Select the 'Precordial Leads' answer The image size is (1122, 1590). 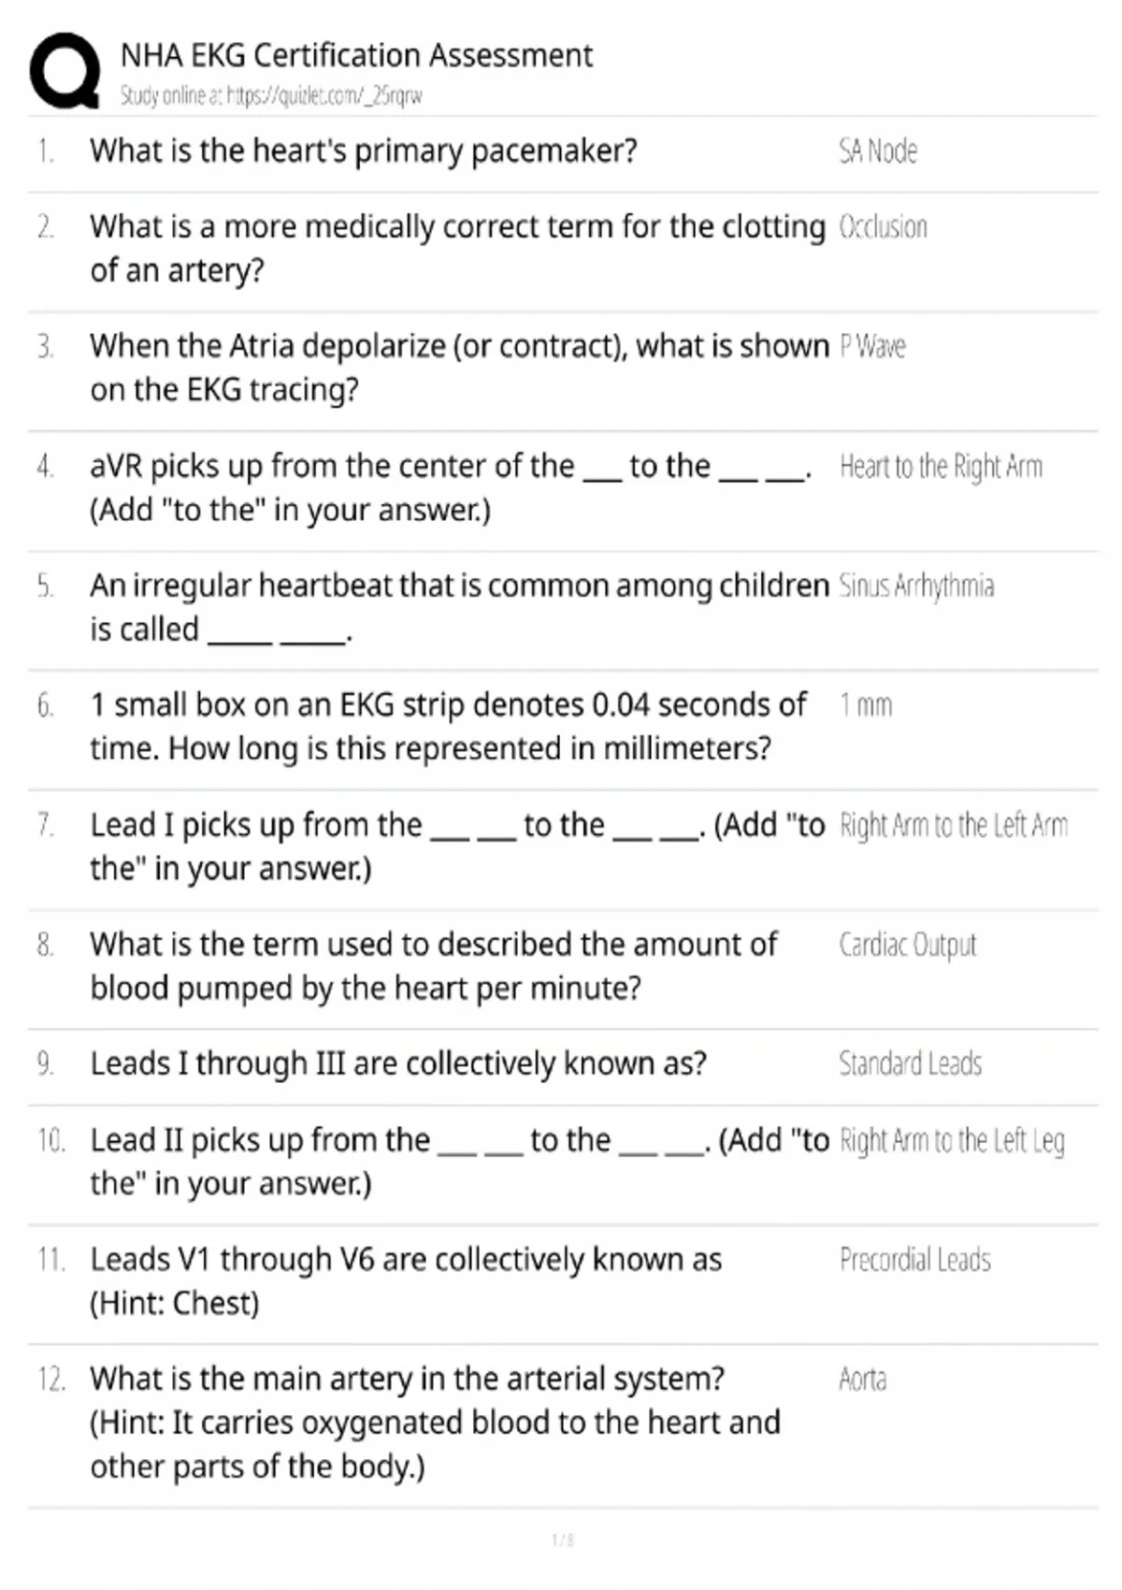tap(914, 1261)
